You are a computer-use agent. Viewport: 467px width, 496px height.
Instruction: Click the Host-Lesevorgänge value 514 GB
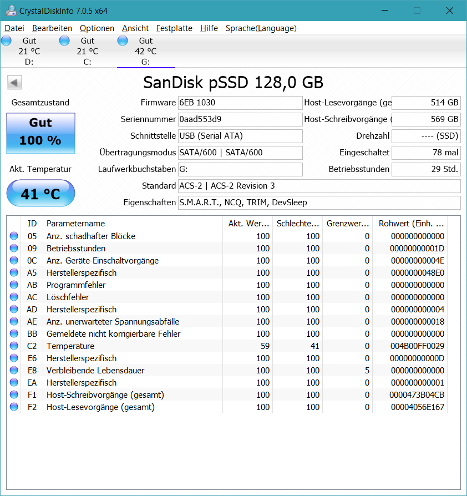point(426,103)
